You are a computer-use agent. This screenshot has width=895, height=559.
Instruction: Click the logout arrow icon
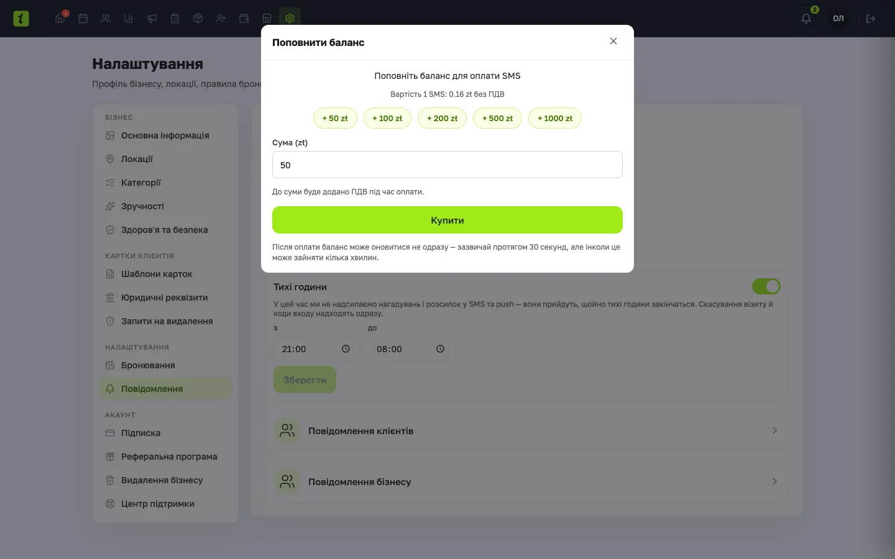point(871,19)
